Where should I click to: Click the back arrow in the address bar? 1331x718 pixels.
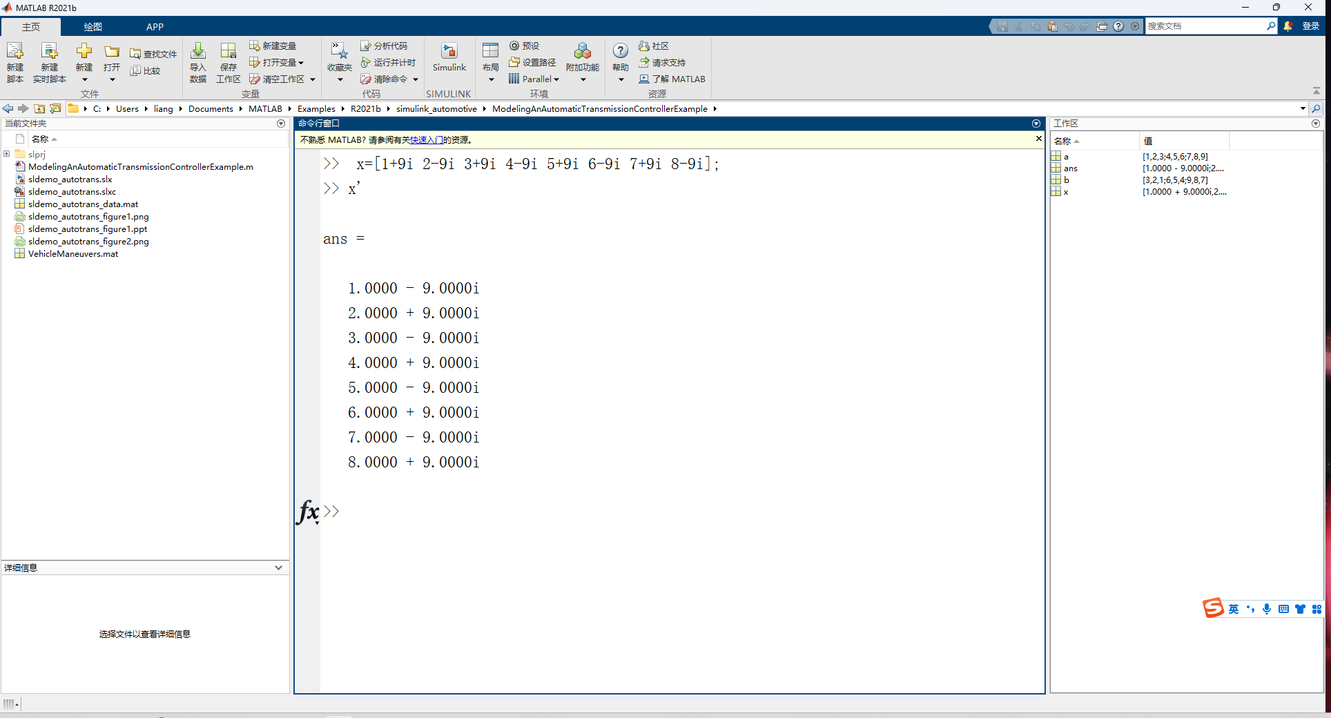(8, 108)
